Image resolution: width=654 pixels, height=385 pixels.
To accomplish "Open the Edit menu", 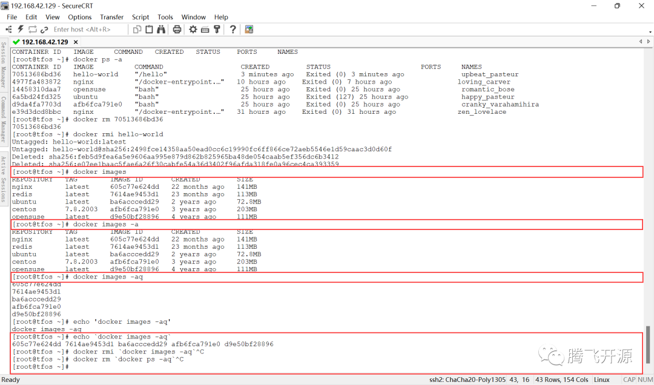I will point(31,17).
